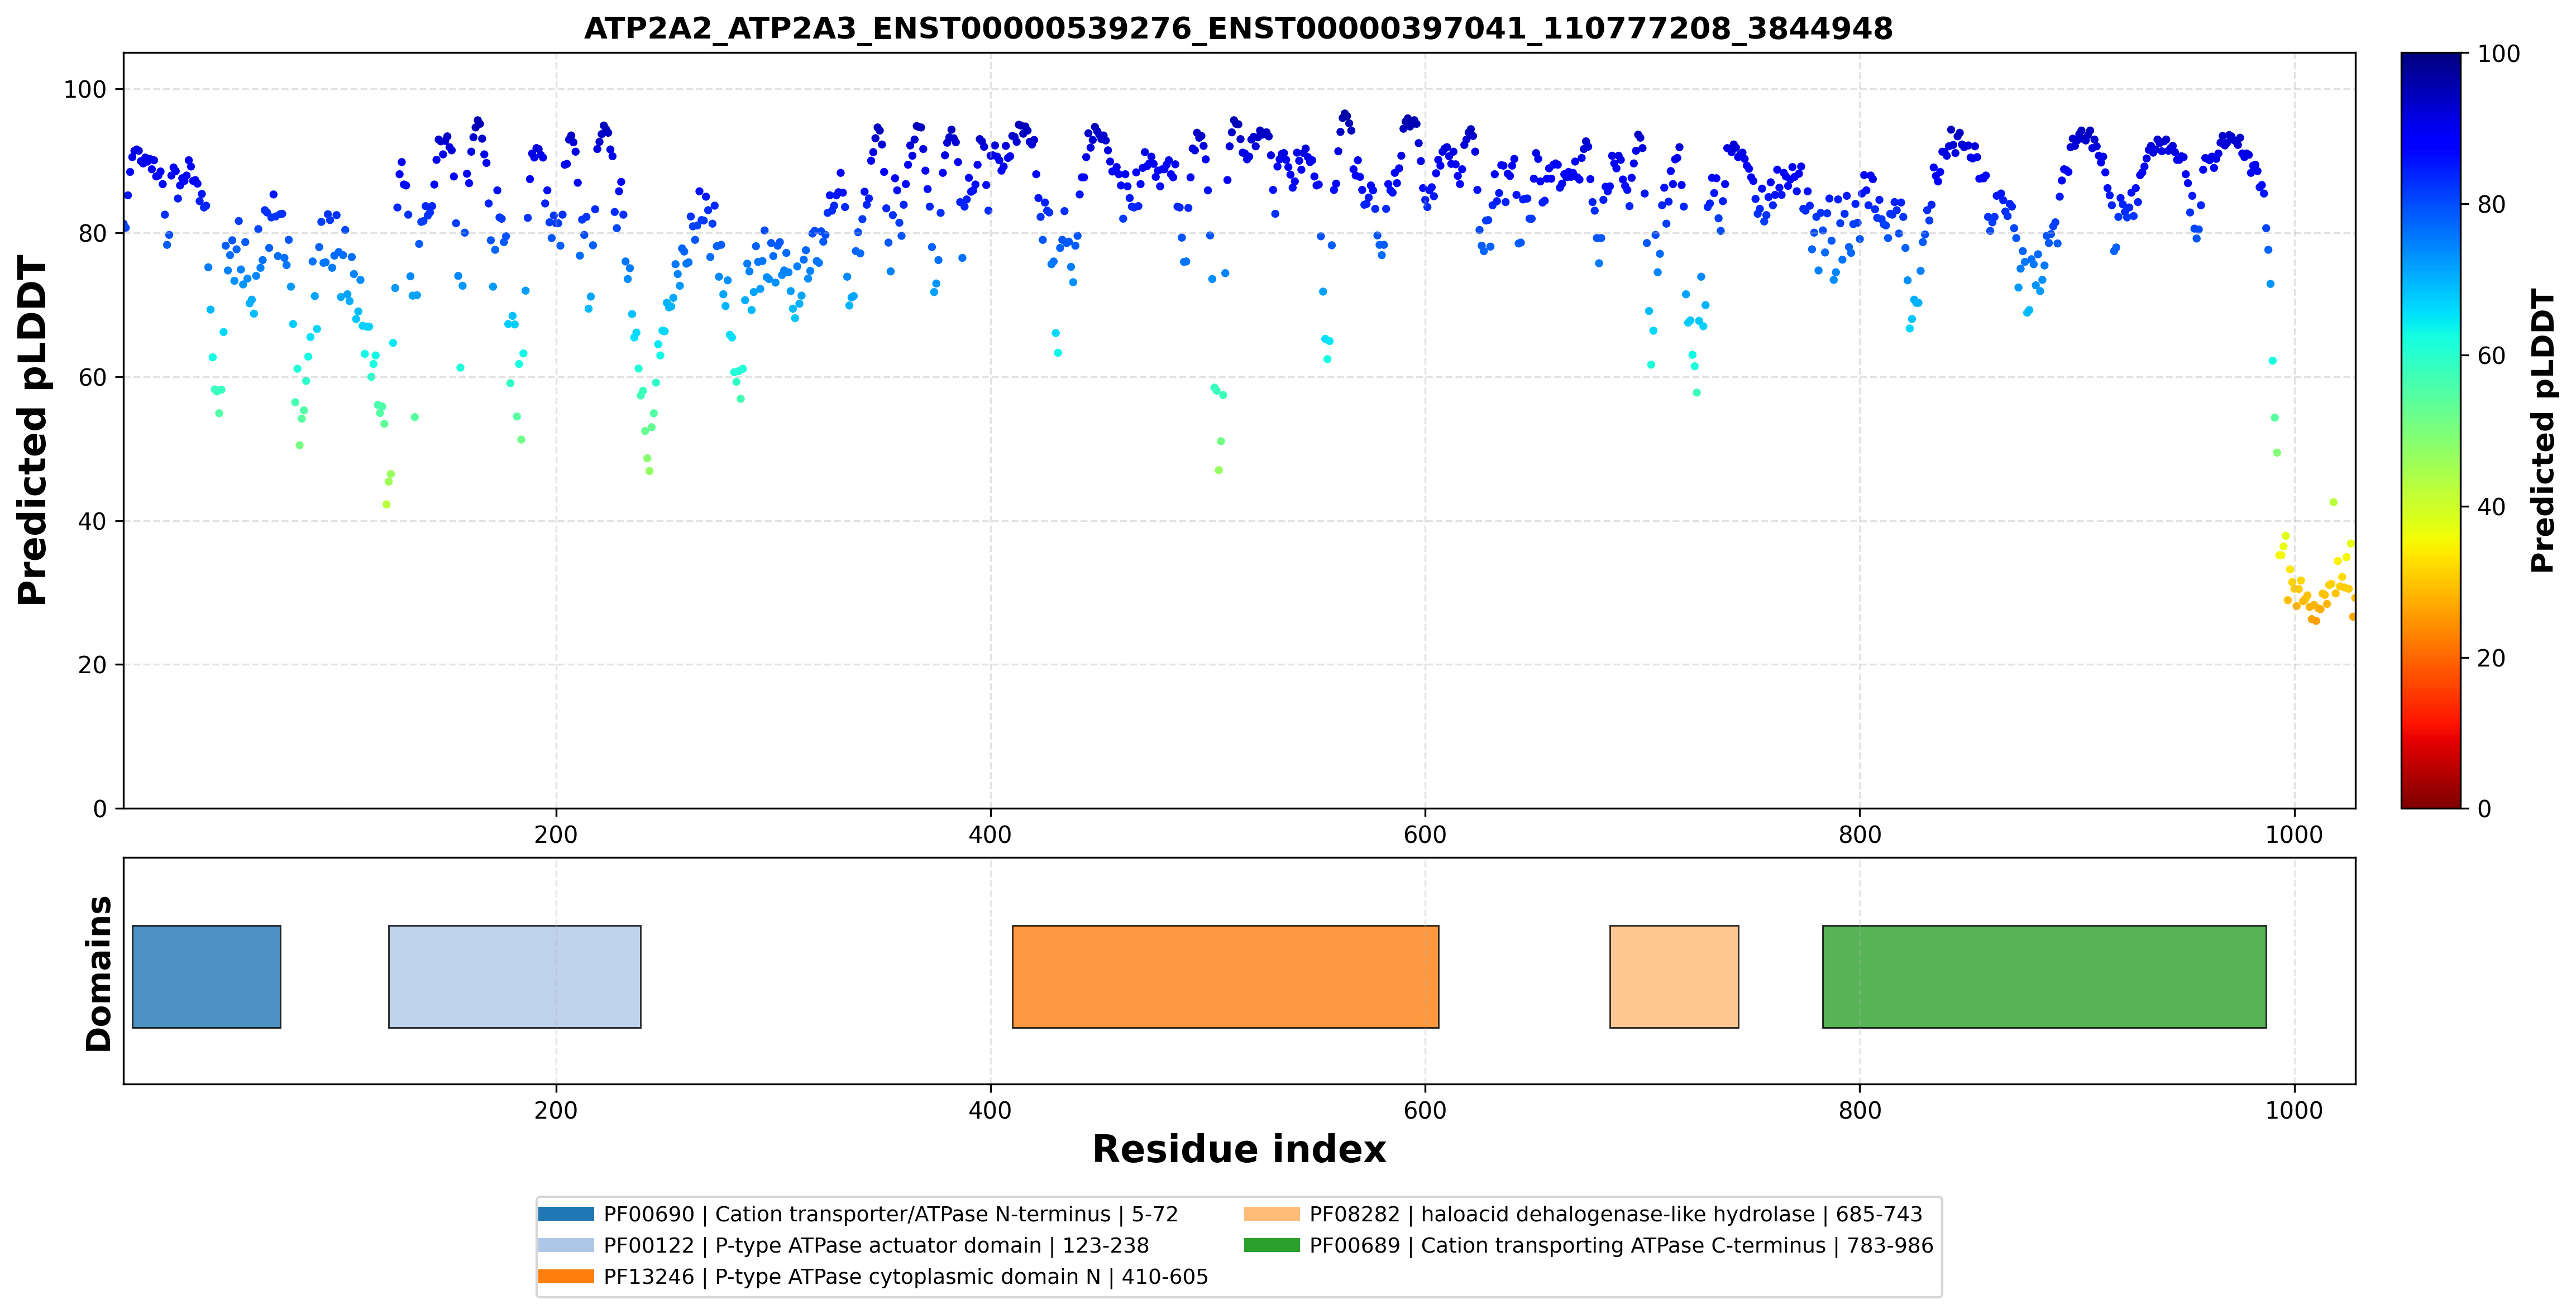The width and height of the screenshot is (2576, 1314).
Task: Click the colorbar Predicted pLDDT label
Action: [2542, 431]
